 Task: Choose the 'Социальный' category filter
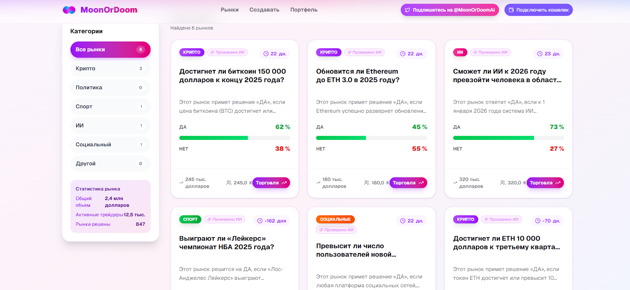click(x=110, y=145)
